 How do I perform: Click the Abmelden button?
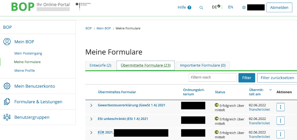[x=279, y=7]
